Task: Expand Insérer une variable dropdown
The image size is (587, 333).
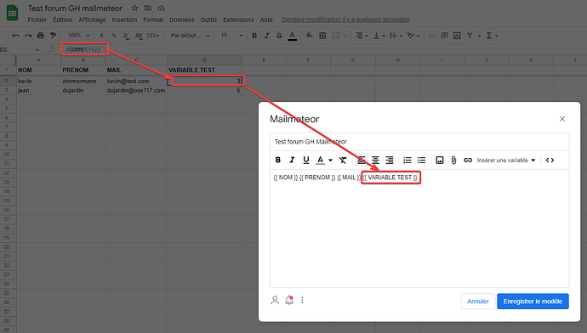Action: [506, 160]
